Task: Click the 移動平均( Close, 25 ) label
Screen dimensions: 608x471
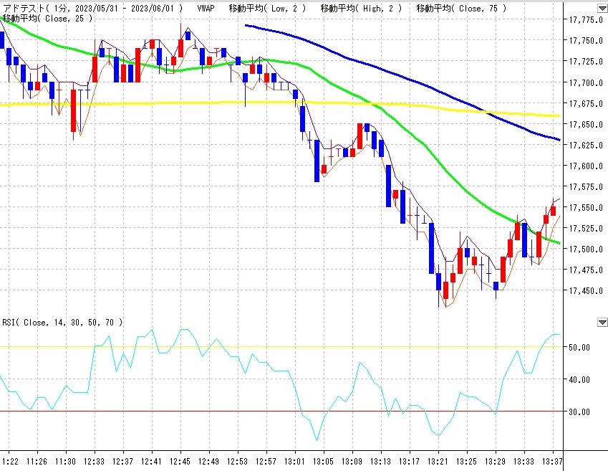Action: point(47,18)
